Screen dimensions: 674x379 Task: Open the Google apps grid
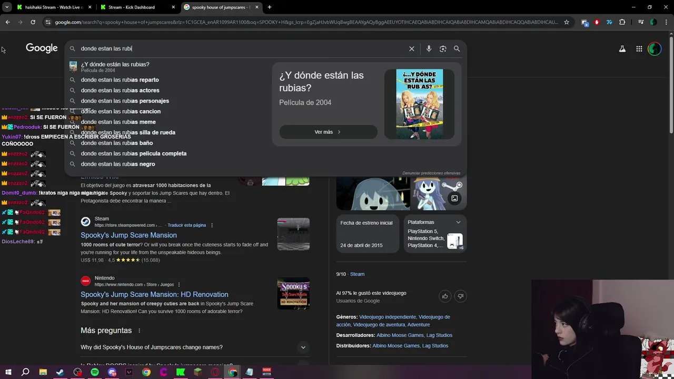[x=639, y=48]
